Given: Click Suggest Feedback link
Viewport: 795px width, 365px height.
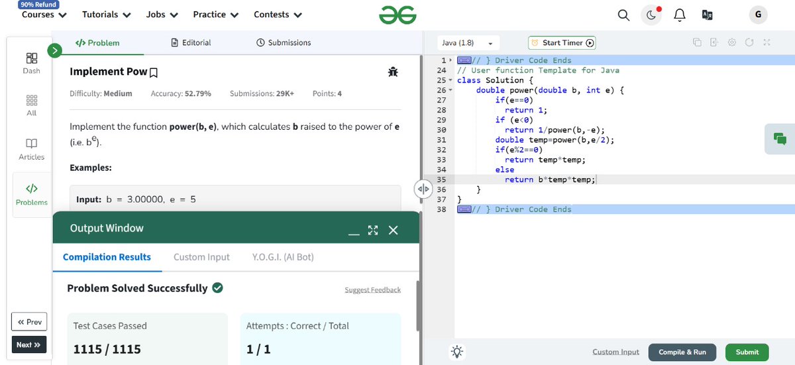Looking at the screenshot, I should 372,290.
